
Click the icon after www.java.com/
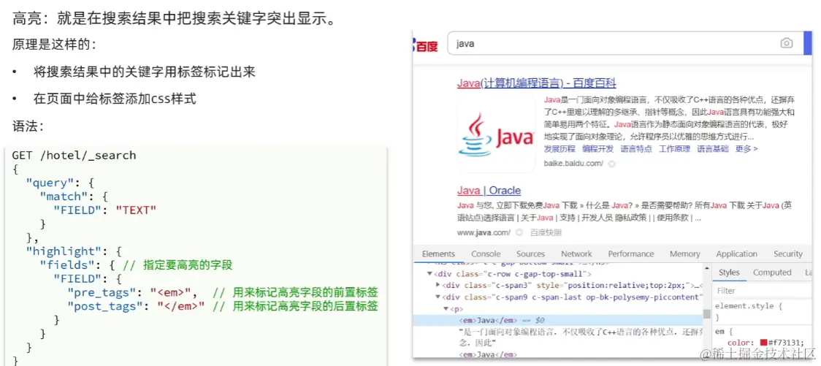click(519, 232)
